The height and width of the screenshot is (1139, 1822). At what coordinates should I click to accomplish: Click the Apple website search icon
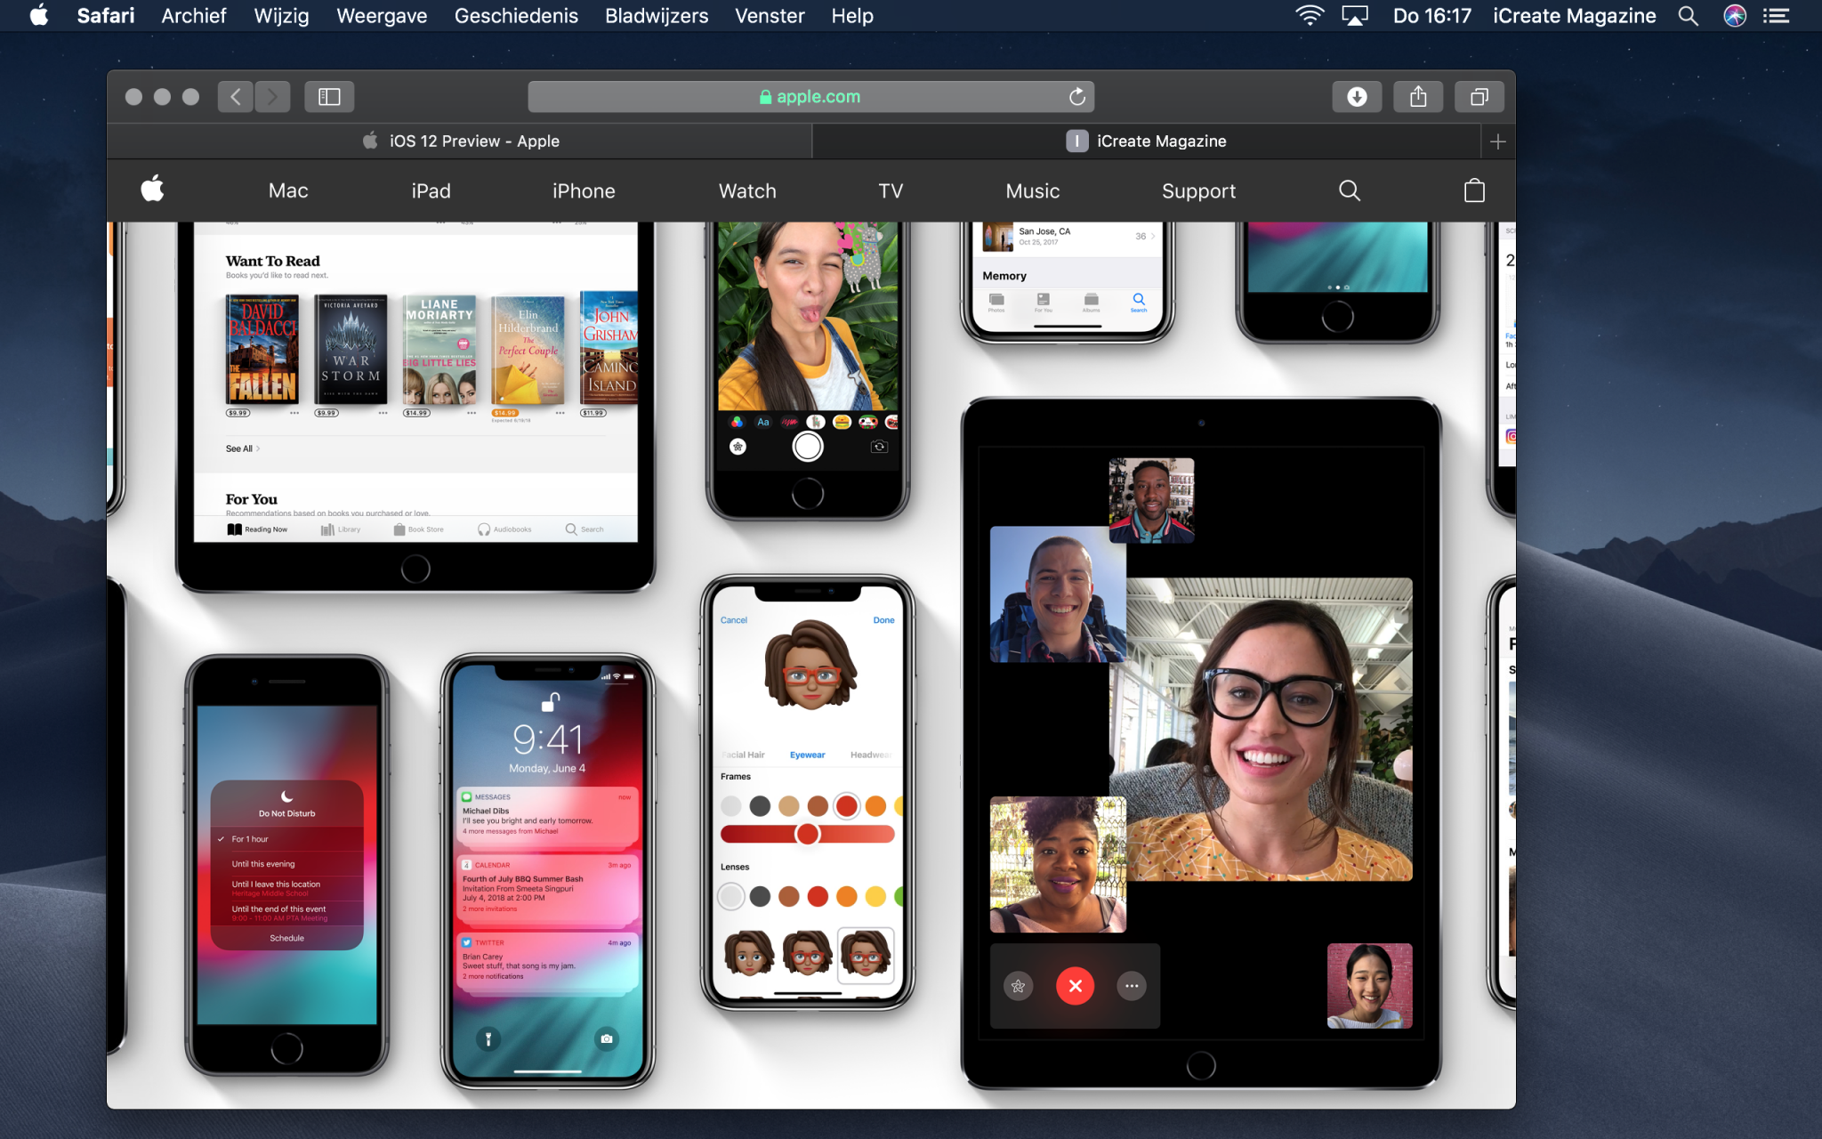tap(1349, 190)
